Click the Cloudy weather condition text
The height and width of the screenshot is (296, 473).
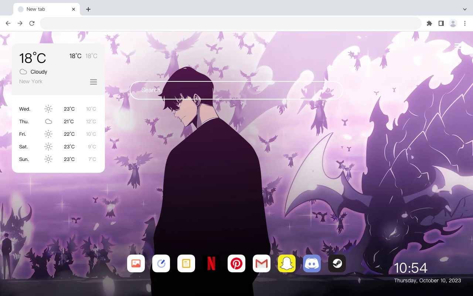tap(39, 72)
